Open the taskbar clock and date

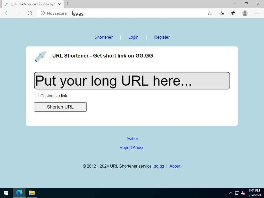pyautogui.click(x=254, y=193)
